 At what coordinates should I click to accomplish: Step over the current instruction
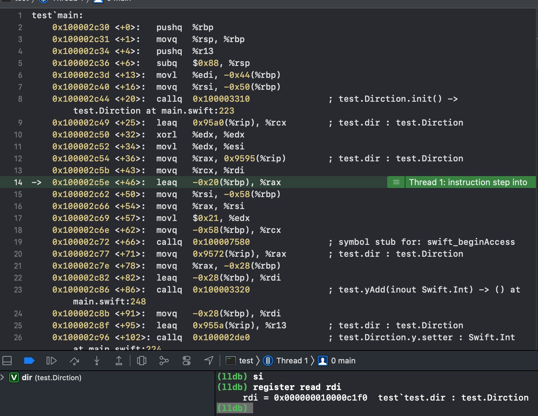point(74,361)
